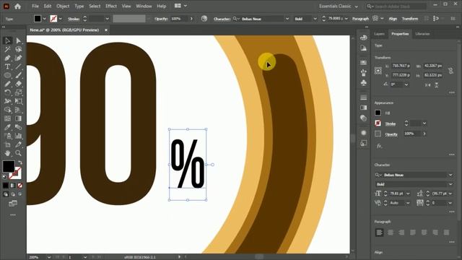Image resolution: width=462 pixels, height=260 pixels.
Task: Swap fill and stroke colors
Action: coord(20,162)
